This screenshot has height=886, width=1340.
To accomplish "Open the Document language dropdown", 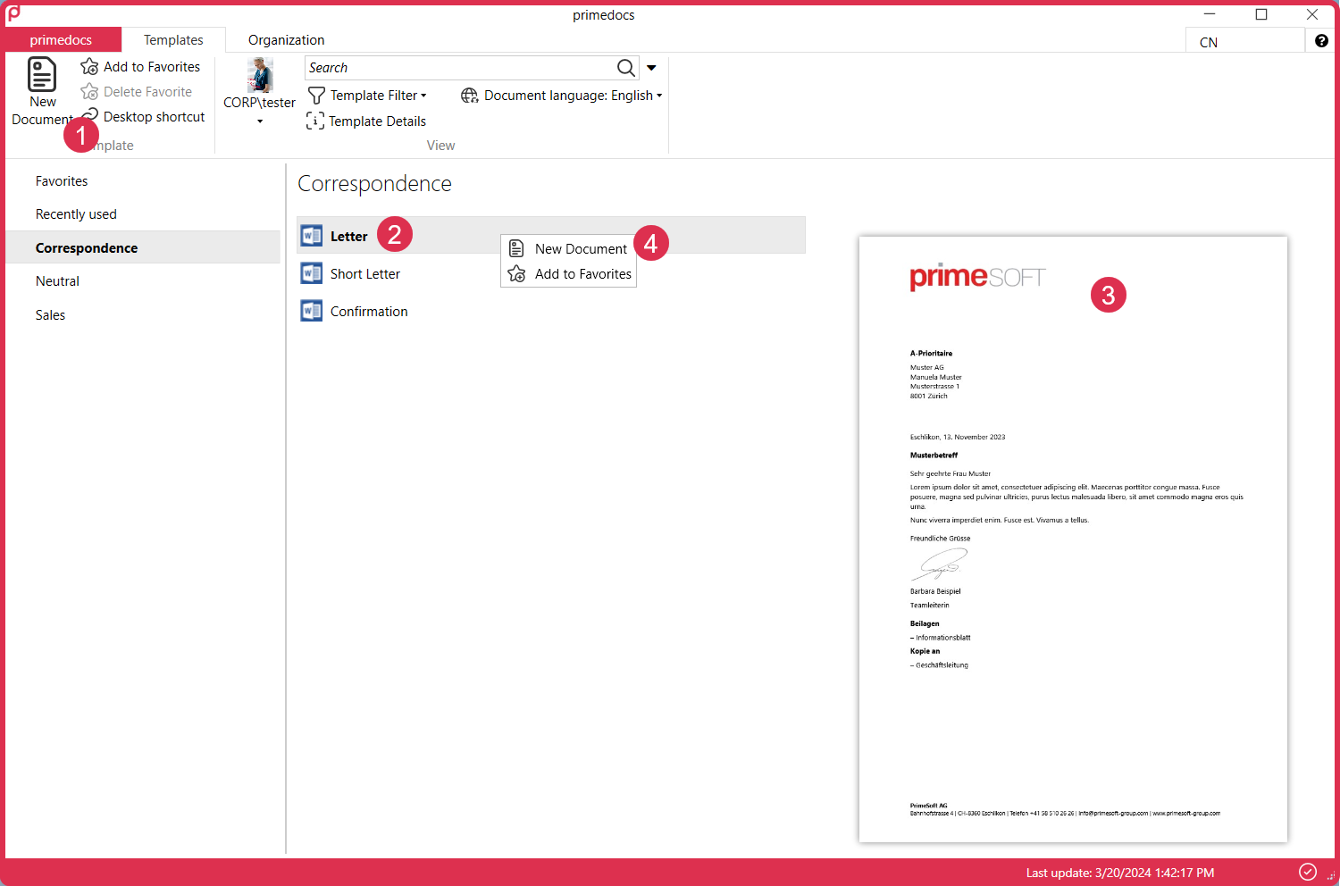I will pyautogui.click(x=562, y=96).
